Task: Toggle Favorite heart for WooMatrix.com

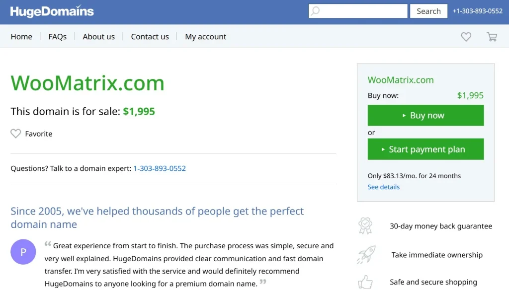Action: [x=16, y=134]
